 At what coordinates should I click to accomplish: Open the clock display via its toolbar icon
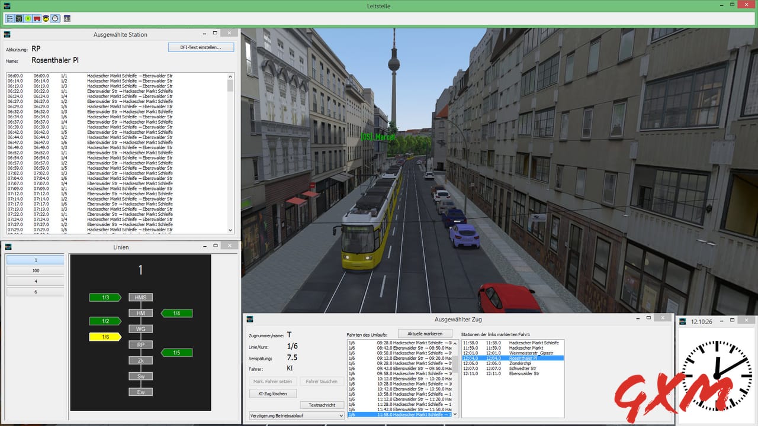[x=54, y=18]
